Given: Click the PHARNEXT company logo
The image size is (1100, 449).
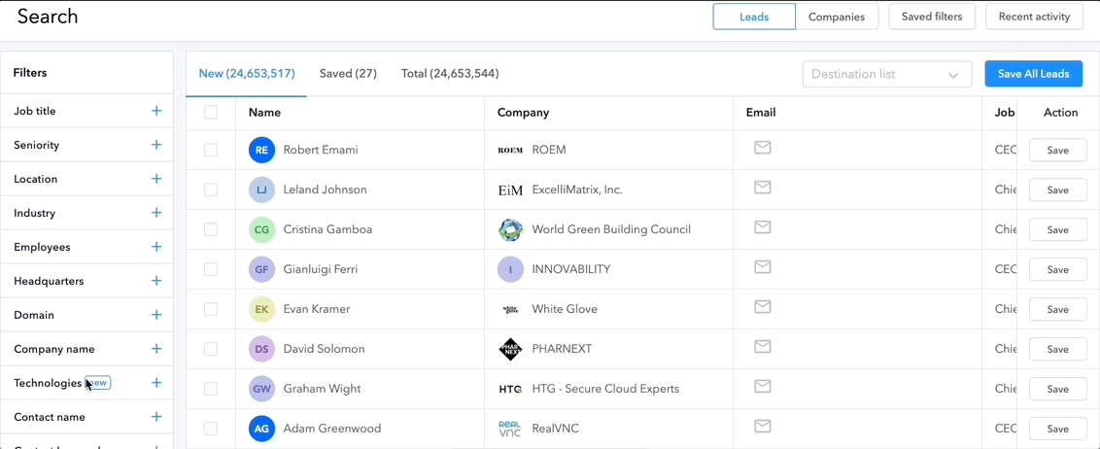Looking at the screenshot, I should (510, 349).
